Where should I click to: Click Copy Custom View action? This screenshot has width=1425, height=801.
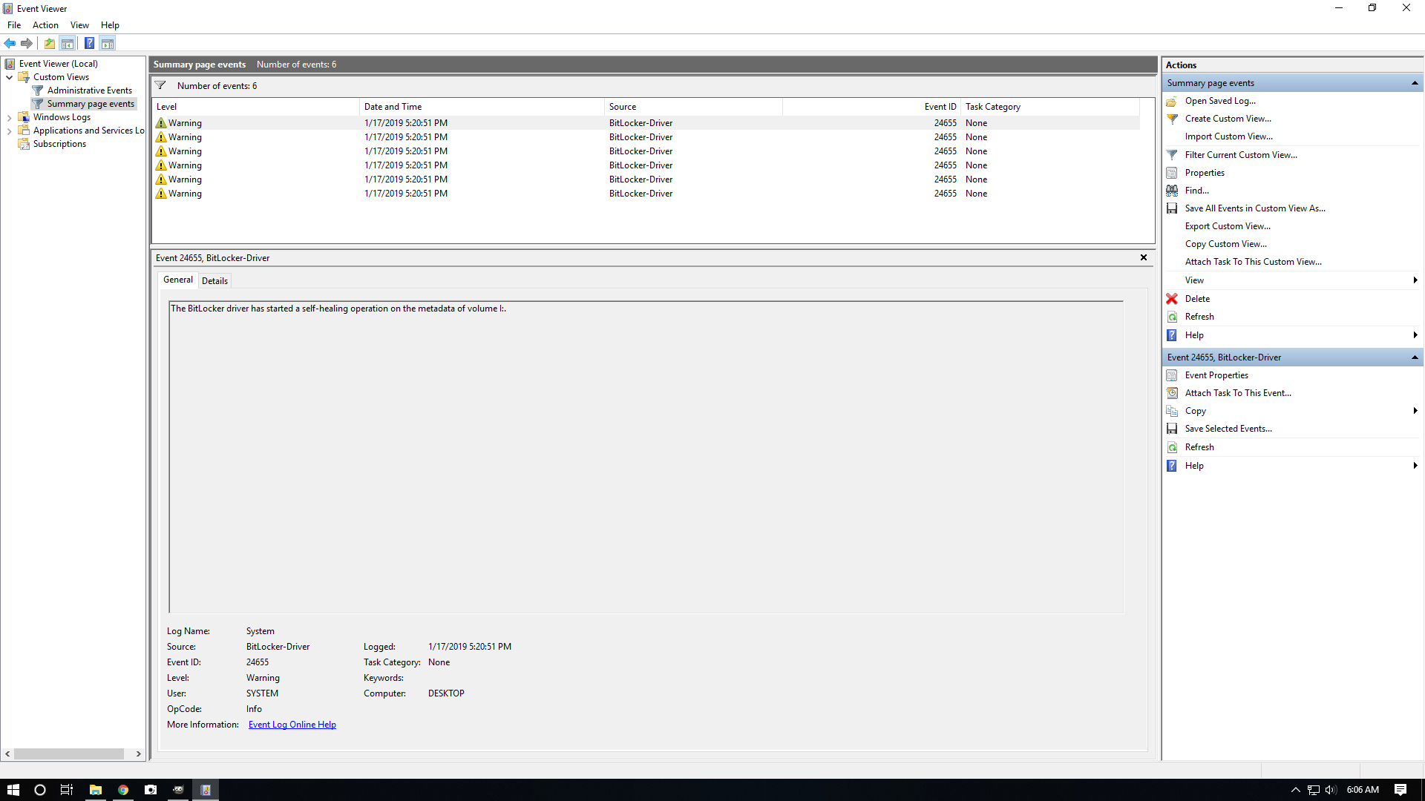pyautogui.click(x=1226, y=244)
